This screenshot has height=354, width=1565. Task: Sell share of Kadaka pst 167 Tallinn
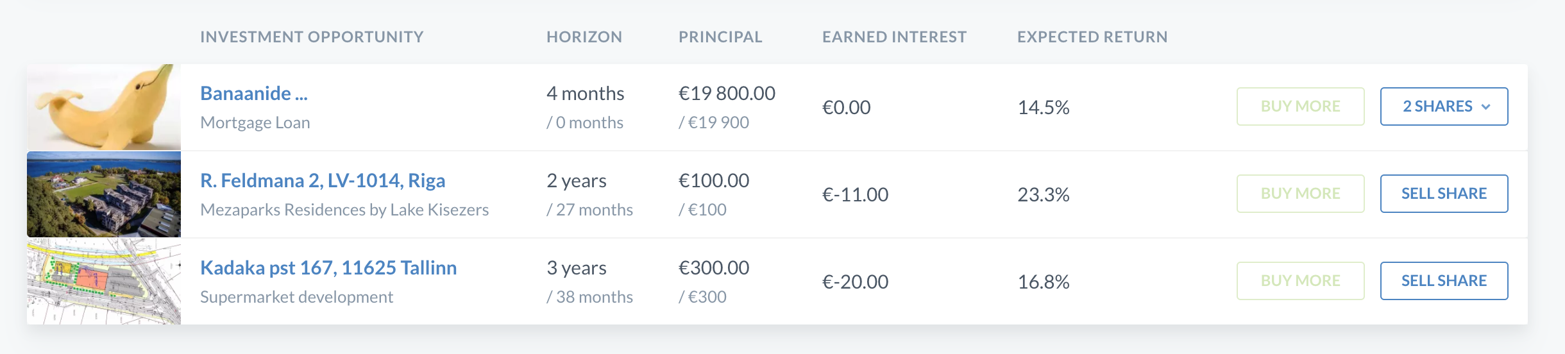click(x=1444, y=281)
